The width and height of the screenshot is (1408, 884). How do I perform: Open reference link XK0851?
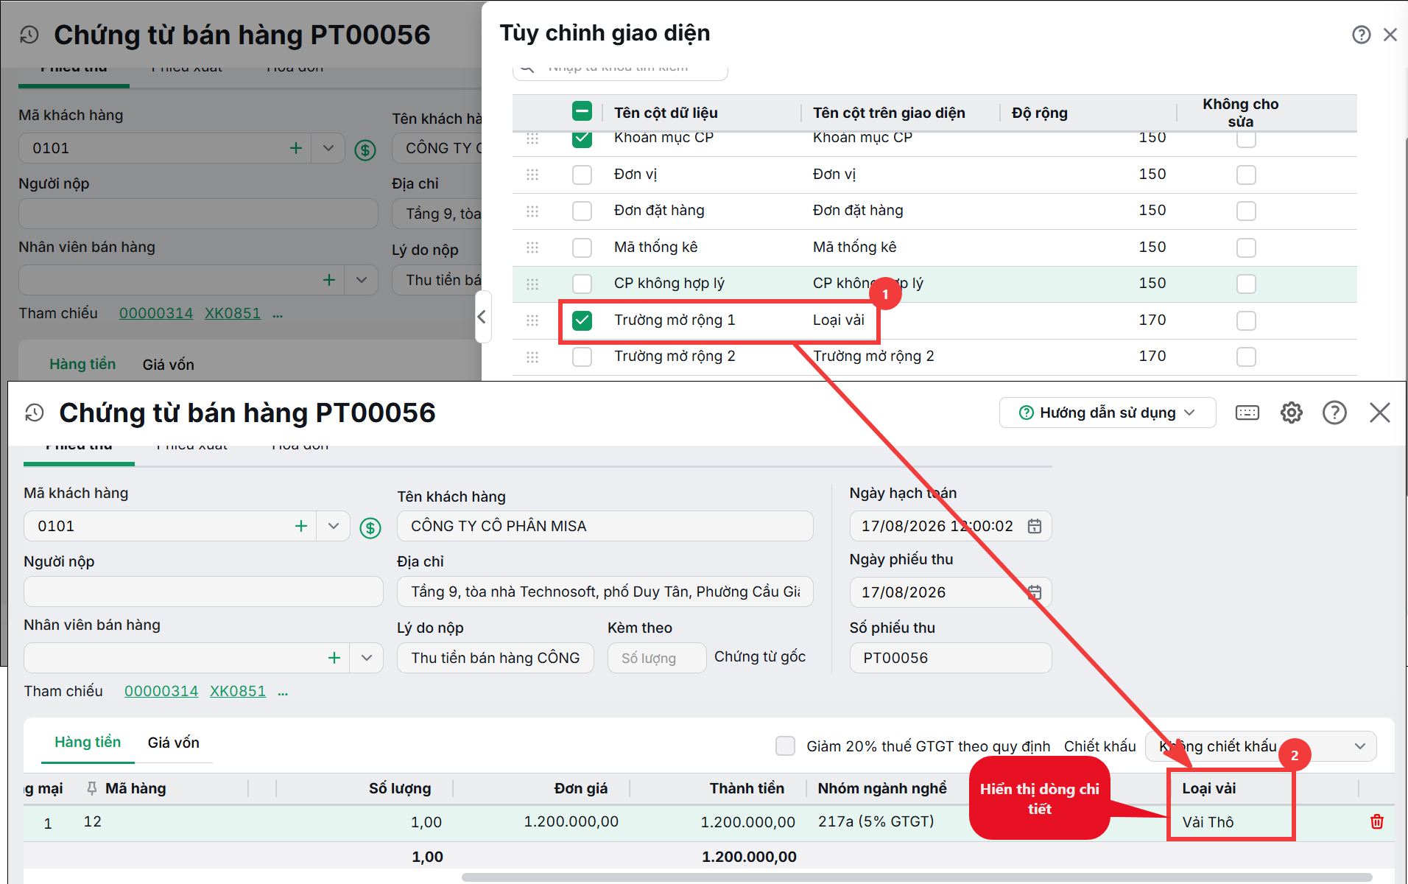point(238,691)
